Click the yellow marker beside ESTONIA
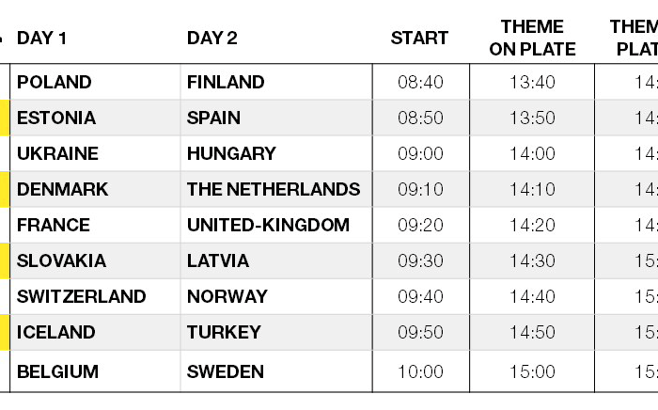 [x=5, y=118]
